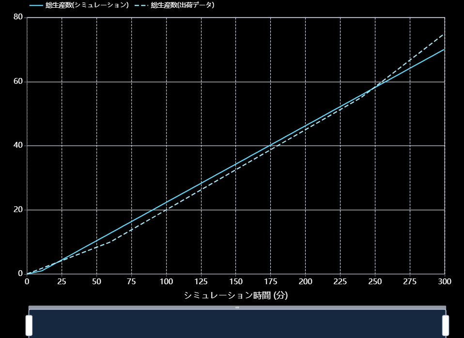Screen dimensions: 464x338
Task: Click the 60 label on the y-axis
Action: click(18, 82)
